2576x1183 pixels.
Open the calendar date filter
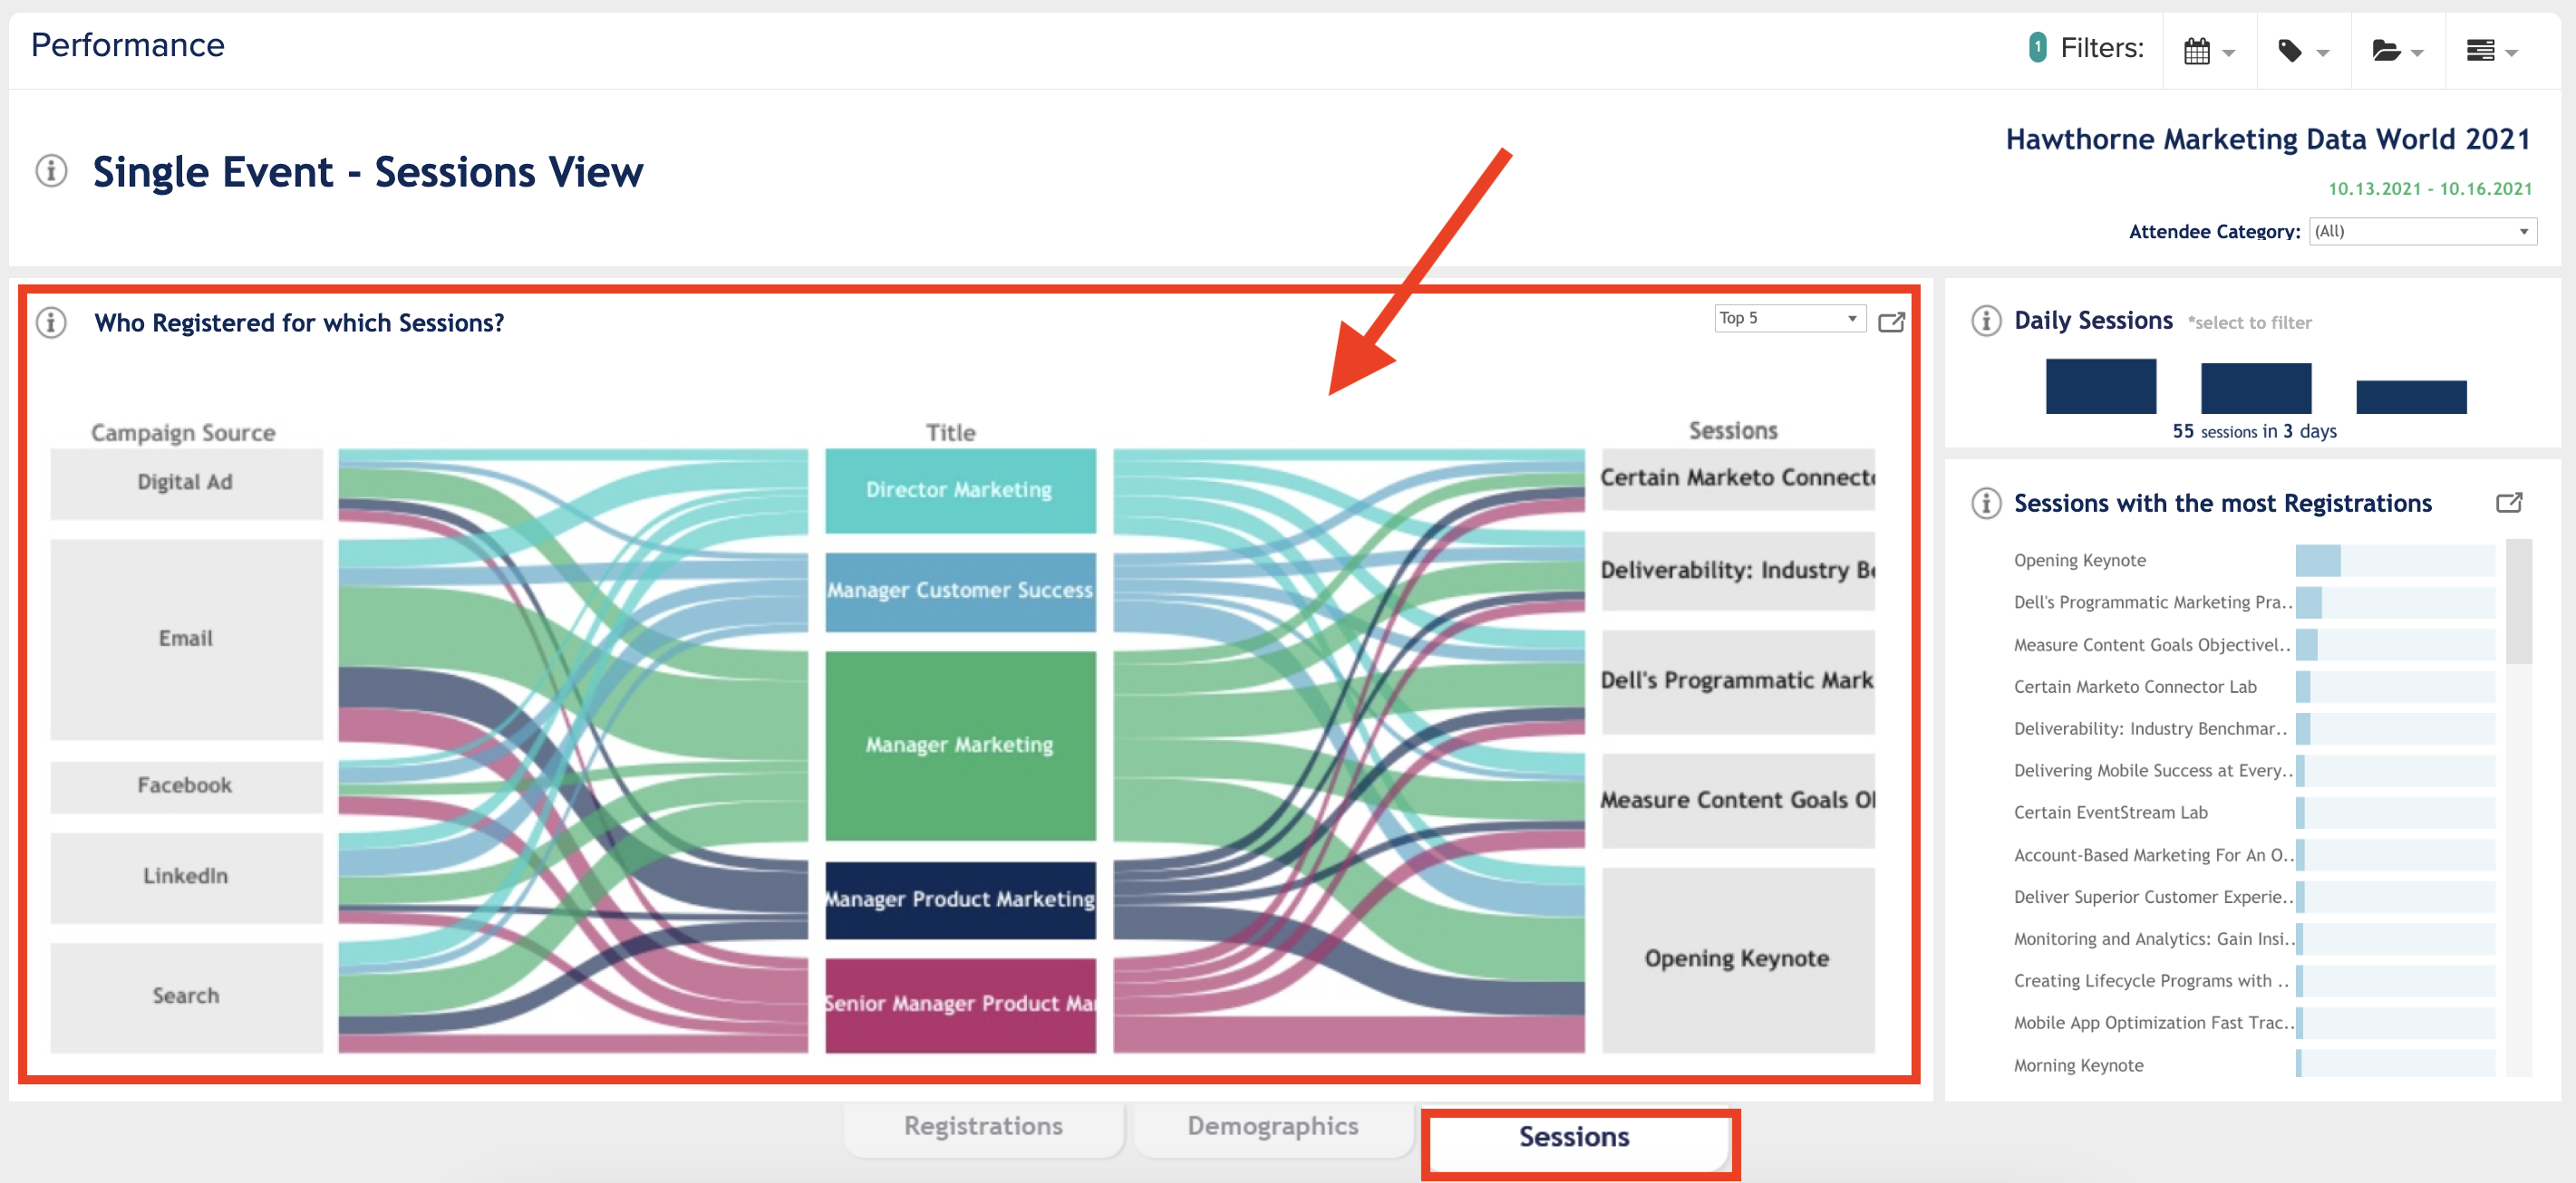click(2196, 51)
